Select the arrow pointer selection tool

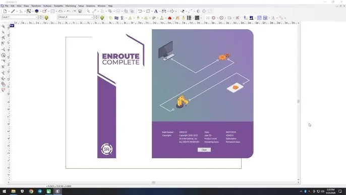point(88,11)
